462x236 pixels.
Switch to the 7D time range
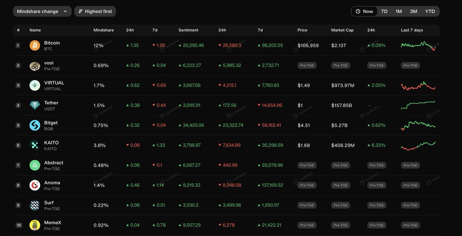(384, 12)
